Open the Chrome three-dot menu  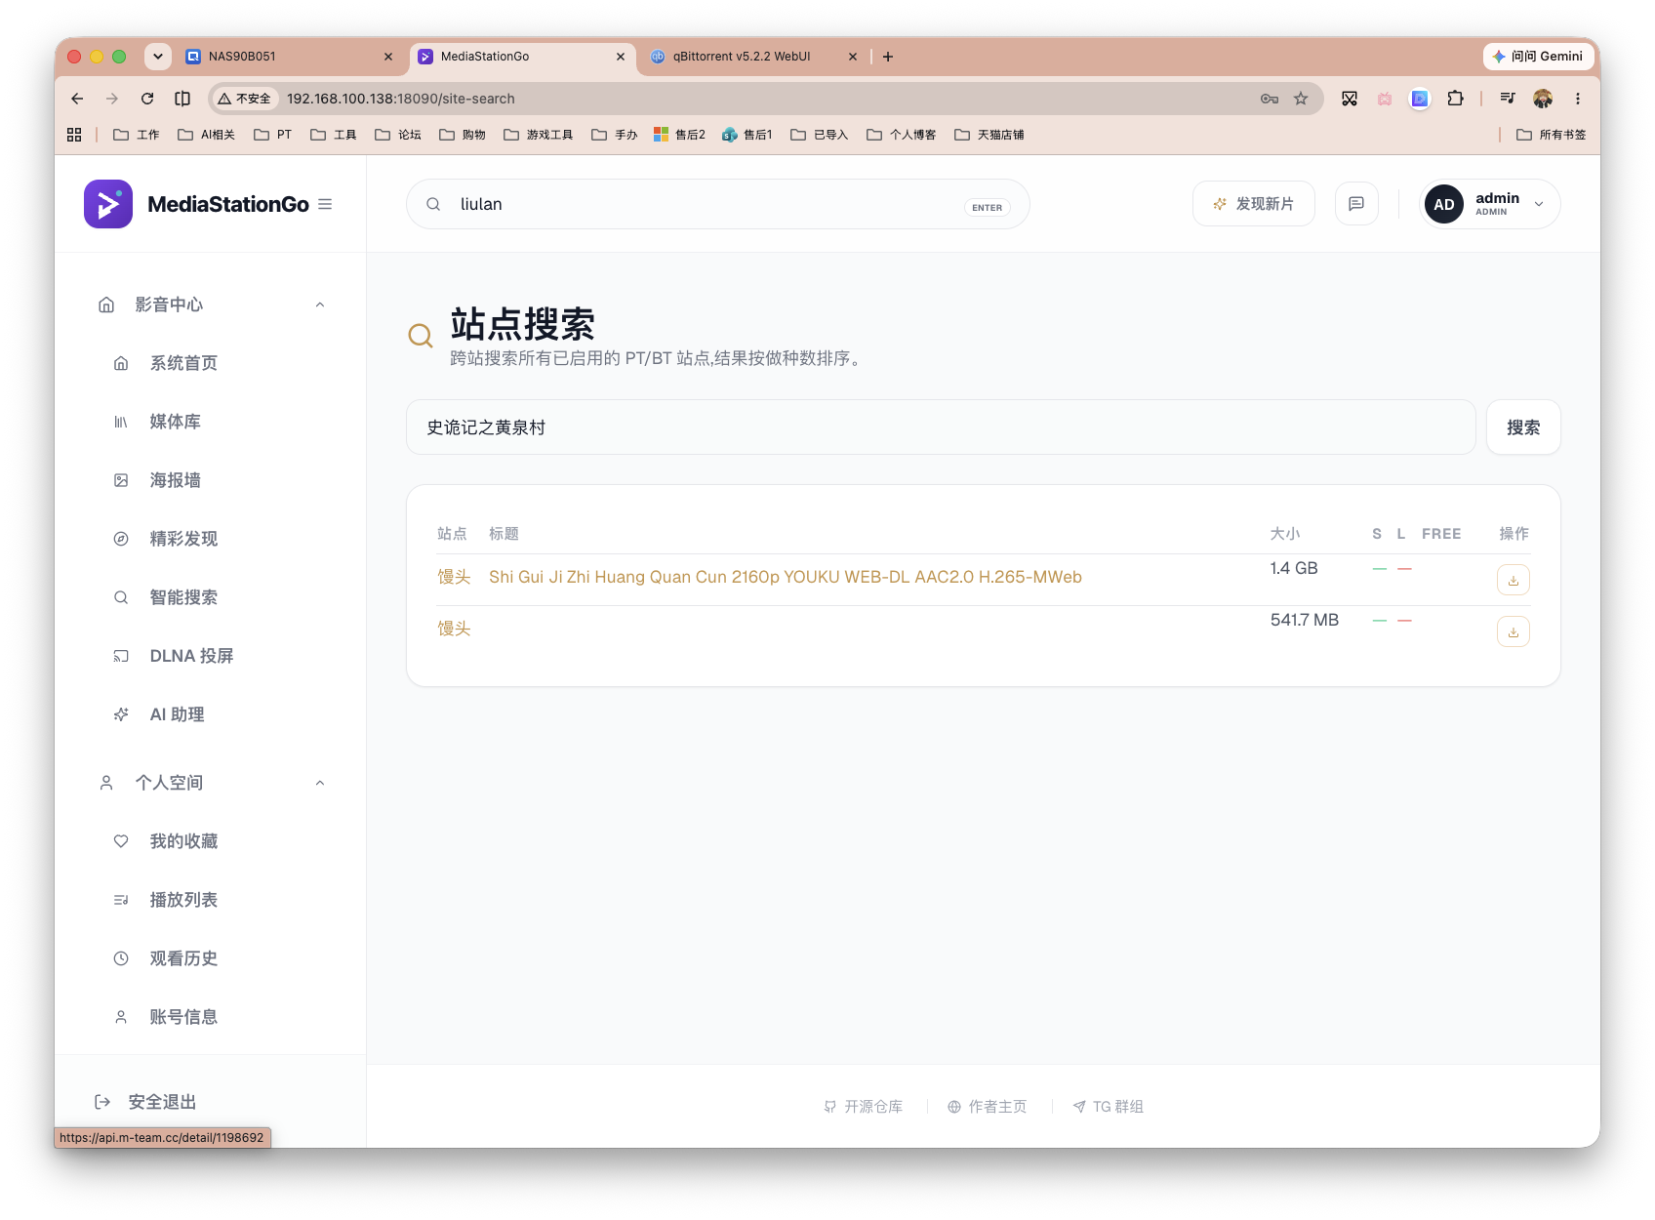pyautogui.click(x=1577, y=99)
